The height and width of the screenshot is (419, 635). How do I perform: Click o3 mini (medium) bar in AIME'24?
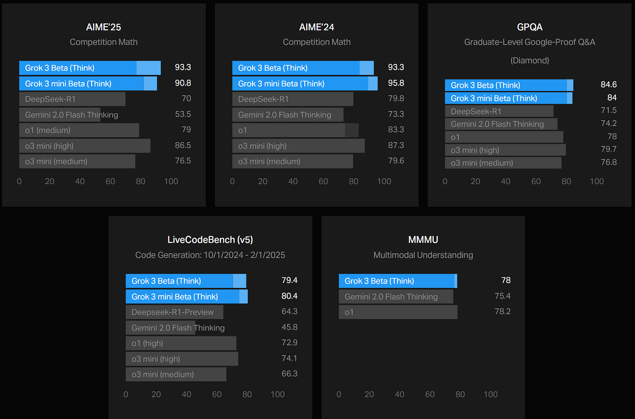(293, 161)
